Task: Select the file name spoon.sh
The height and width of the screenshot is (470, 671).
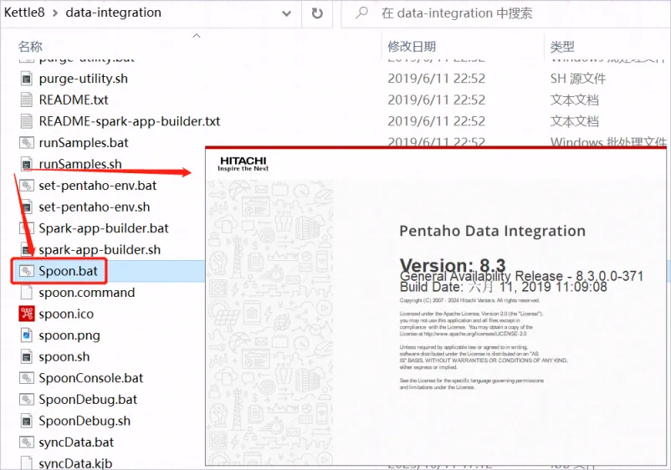Action: pos(64,356)
